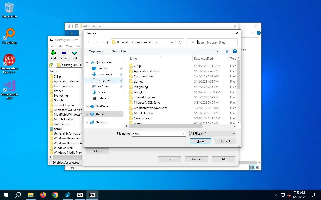321x200 pixels.
Task: Go up one folder in 7-Zip address bar
Action: pyautogui.click(x=51, y=65)
